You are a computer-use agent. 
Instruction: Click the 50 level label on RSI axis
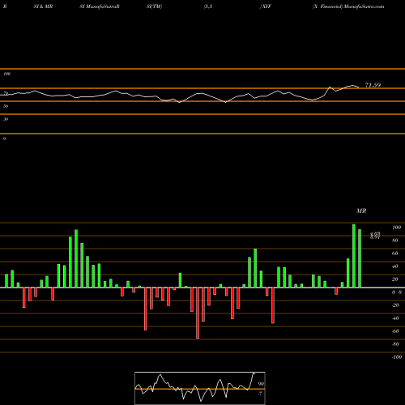(6, 106)
